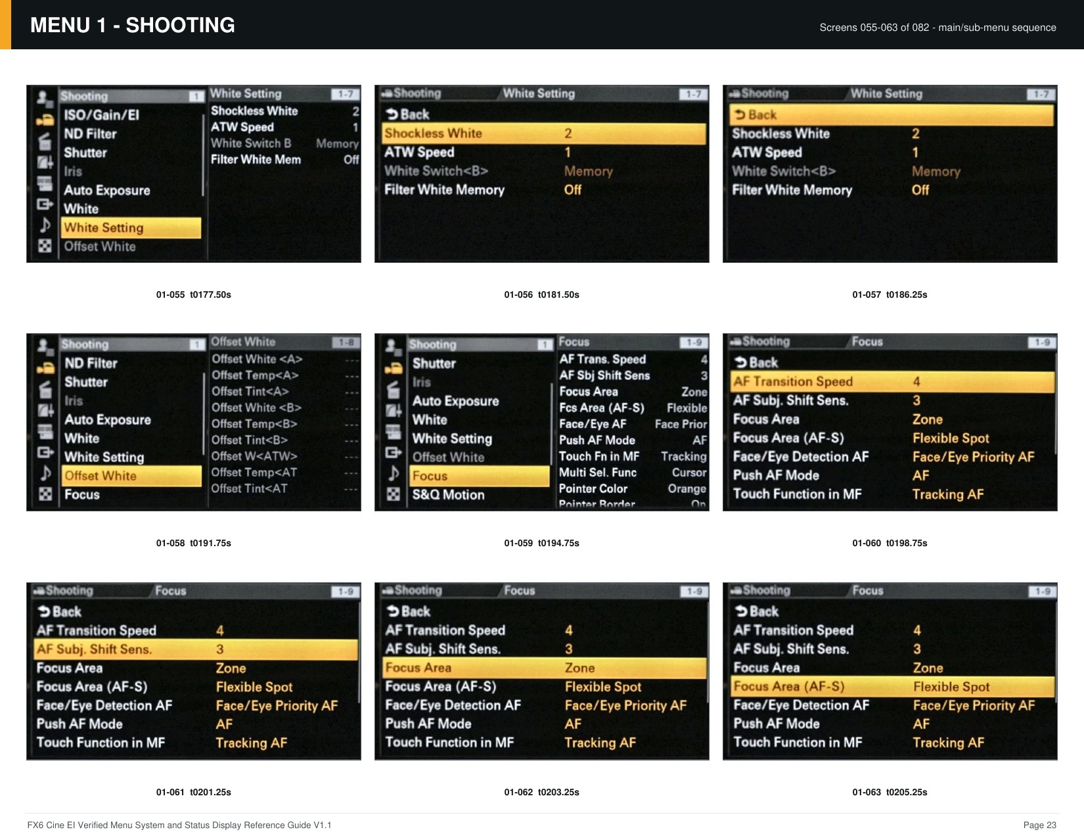Go Back in screen 01-063
Viewport: 1084px width, 838px height.
(x=757, y=612)
